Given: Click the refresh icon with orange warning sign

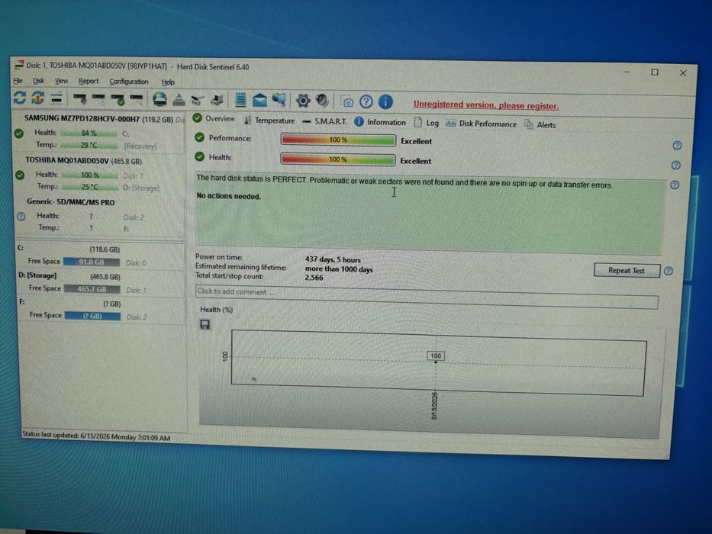Looking at the screenshot, I should 38,98.
